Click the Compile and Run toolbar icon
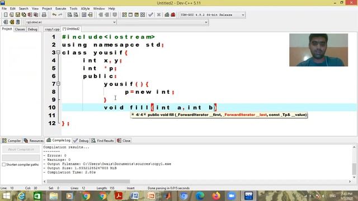358x201 pixels. click(x=136, y=15)
